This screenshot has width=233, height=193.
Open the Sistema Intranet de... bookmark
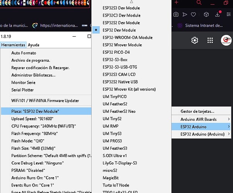201,25
